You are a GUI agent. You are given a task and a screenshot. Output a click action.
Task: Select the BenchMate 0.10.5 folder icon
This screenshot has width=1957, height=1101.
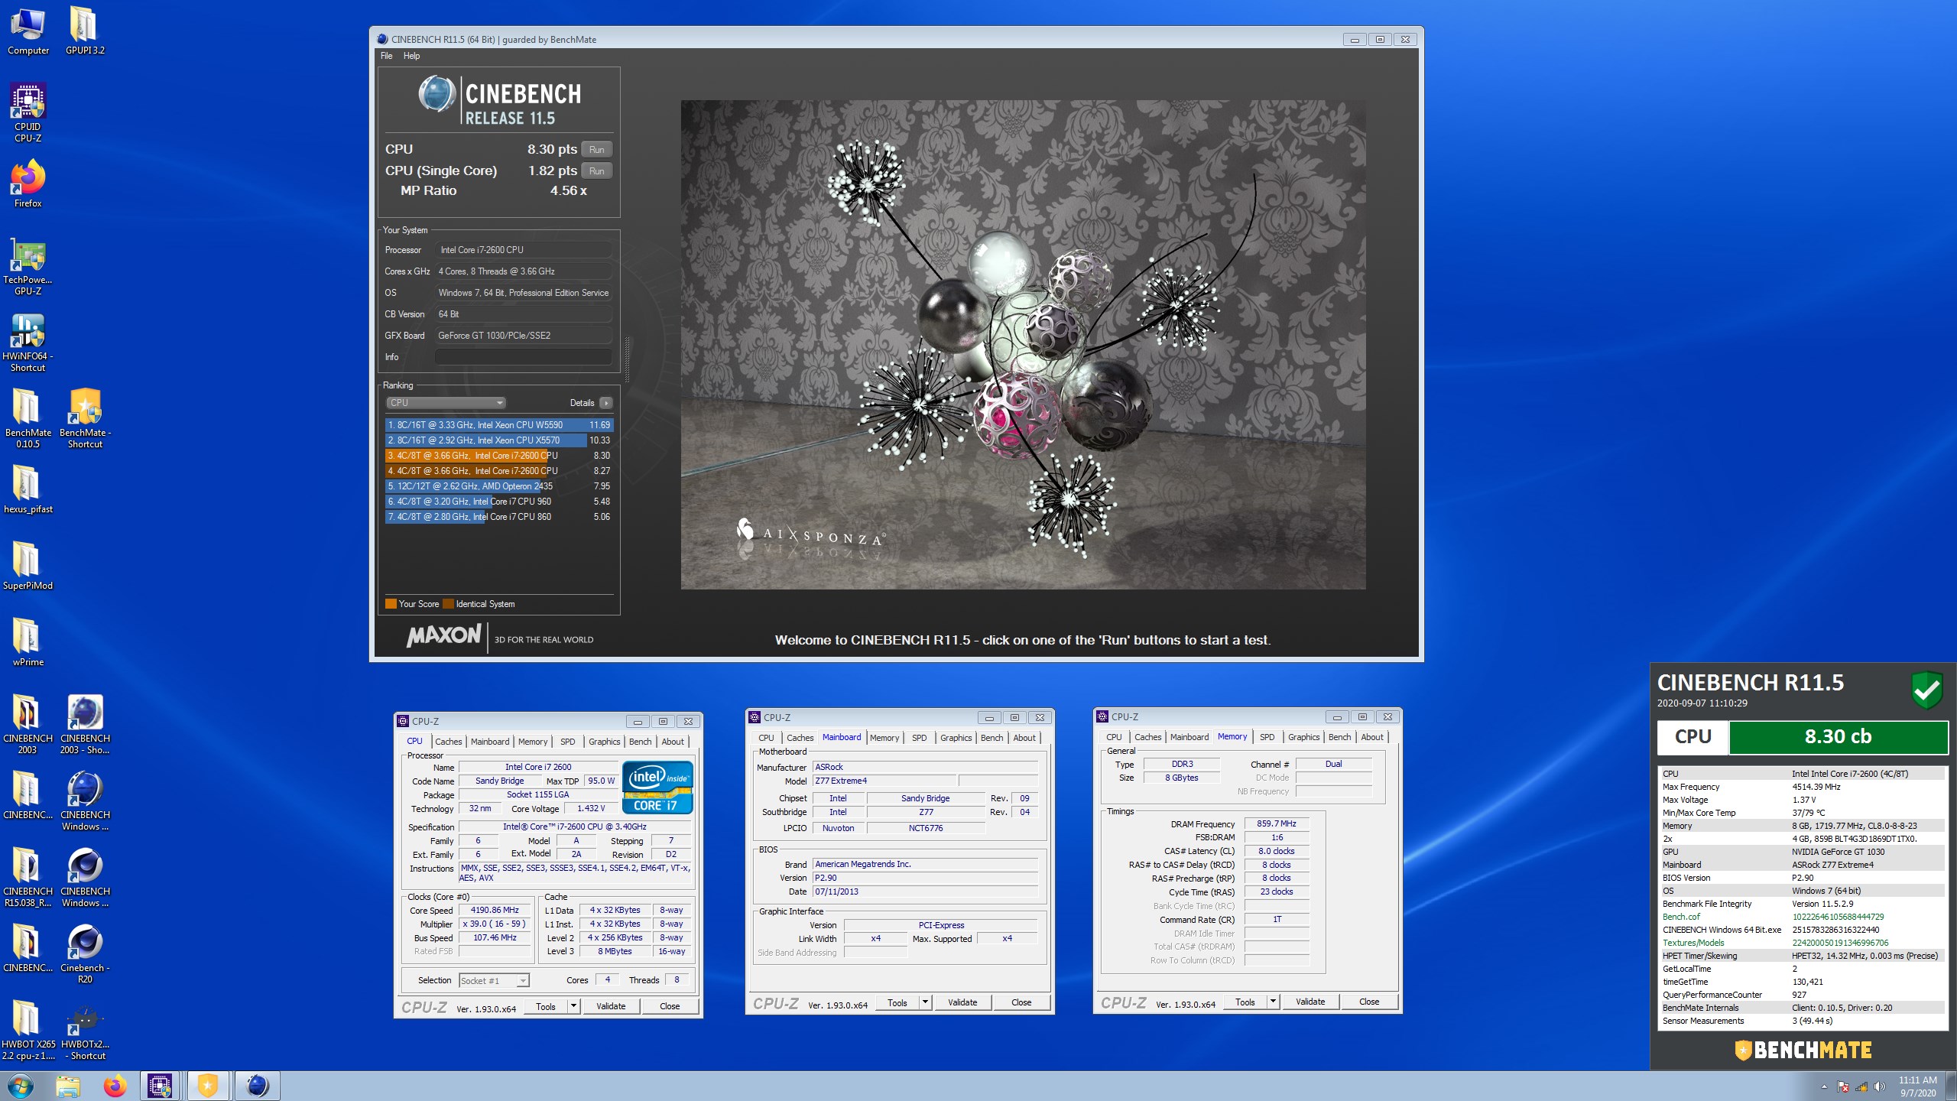(28, 418)
